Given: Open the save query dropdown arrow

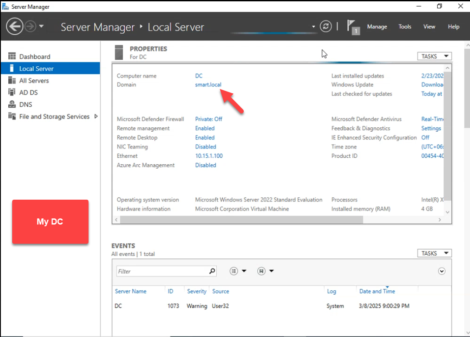Looking at the screenshot, I should point(271,271).
